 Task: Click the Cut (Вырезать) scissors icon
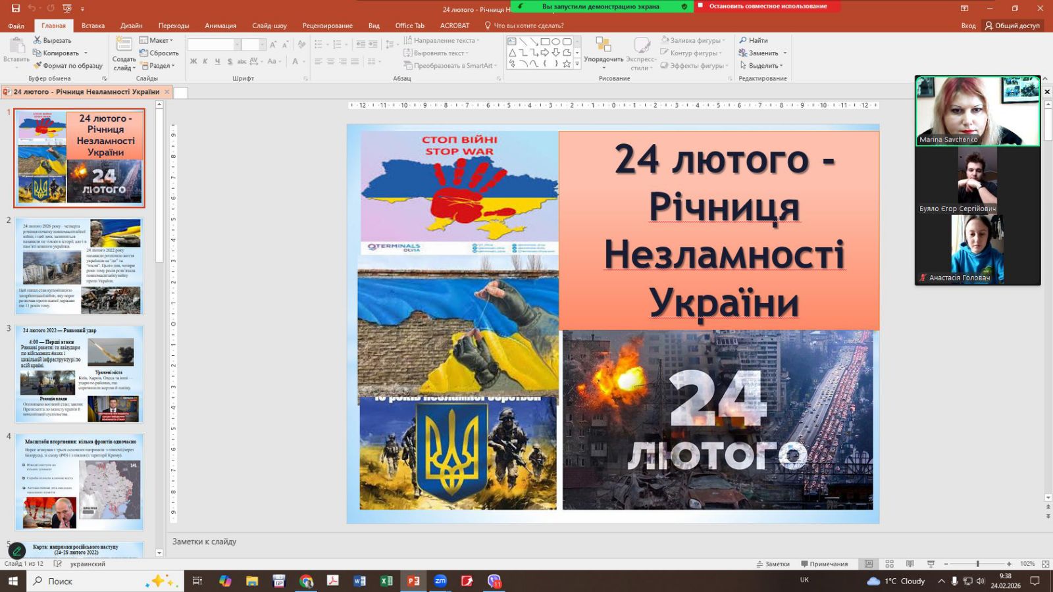click(x=38, y=41)
